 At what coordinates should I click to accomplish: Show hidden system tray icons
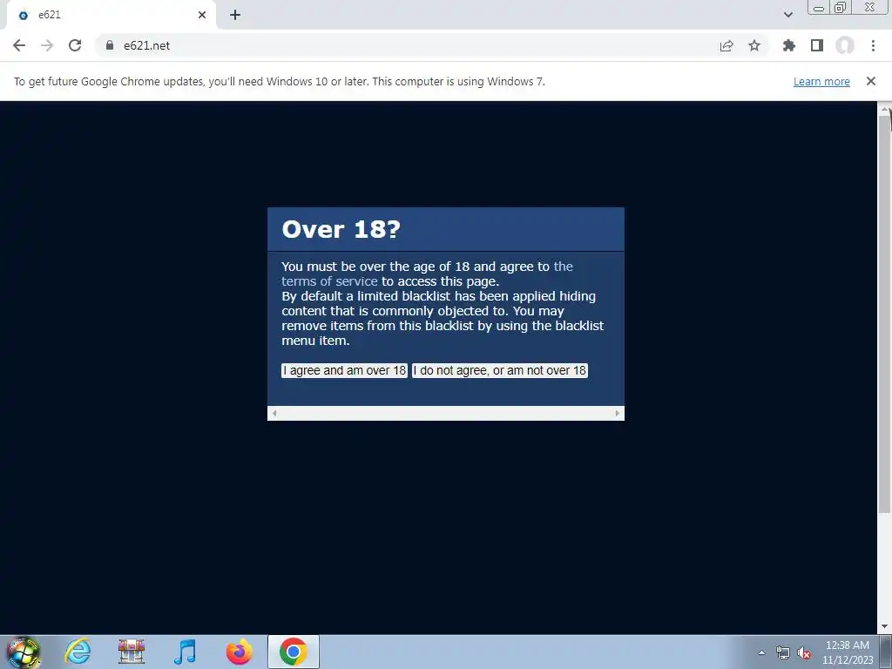(761, 652)
